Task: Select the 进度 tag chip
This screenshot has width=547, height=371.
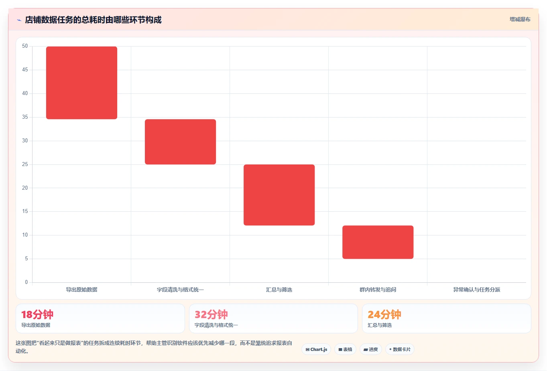Action: click(371, 349)
